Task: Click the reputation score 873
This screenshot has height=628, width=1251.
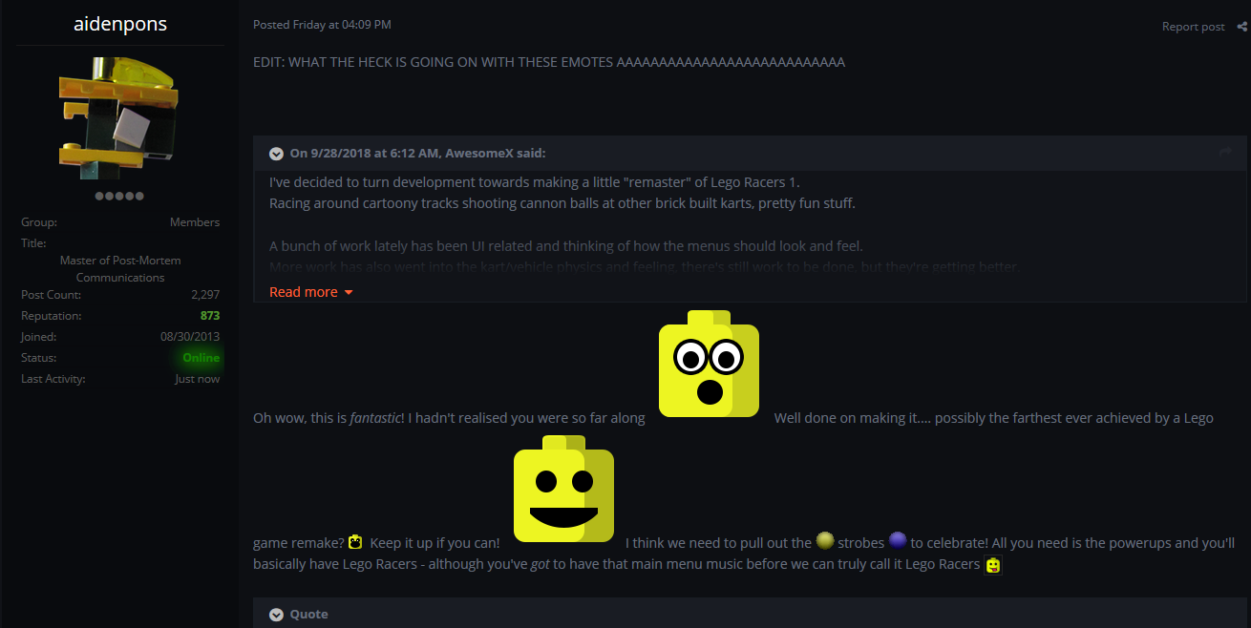Action: (x=210, y=316)
